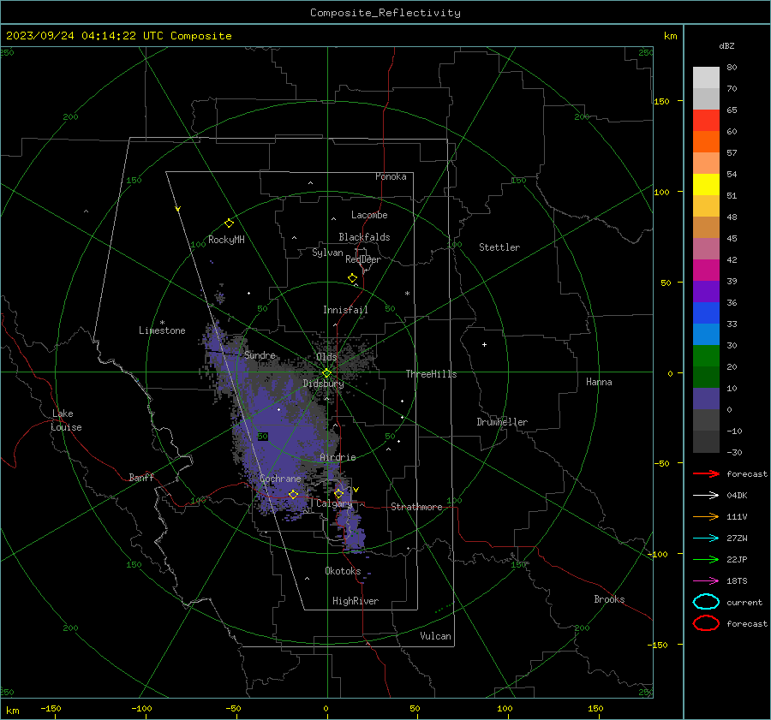This screenshot has width=771, height=720.
Task: Select the cyan 27ZW arrow icon
Action: pos(706,539)
